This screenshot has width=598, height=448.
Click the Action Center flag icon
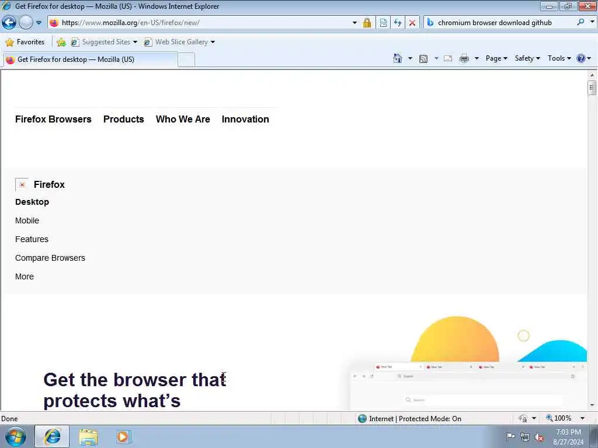510,436
